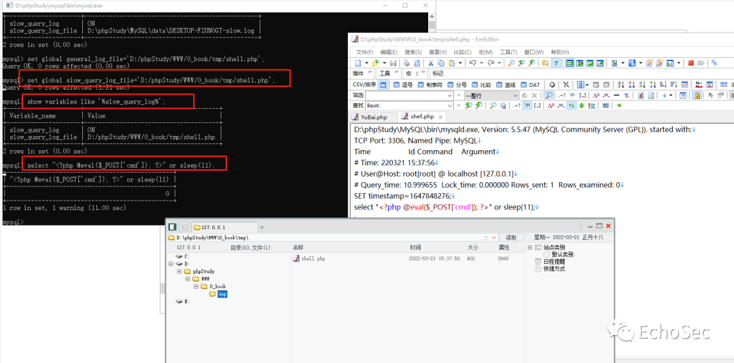Viewport: 734px width, 363px height.
Task: Open the find &quot; combo box dropdown
Action: [450, 105]
